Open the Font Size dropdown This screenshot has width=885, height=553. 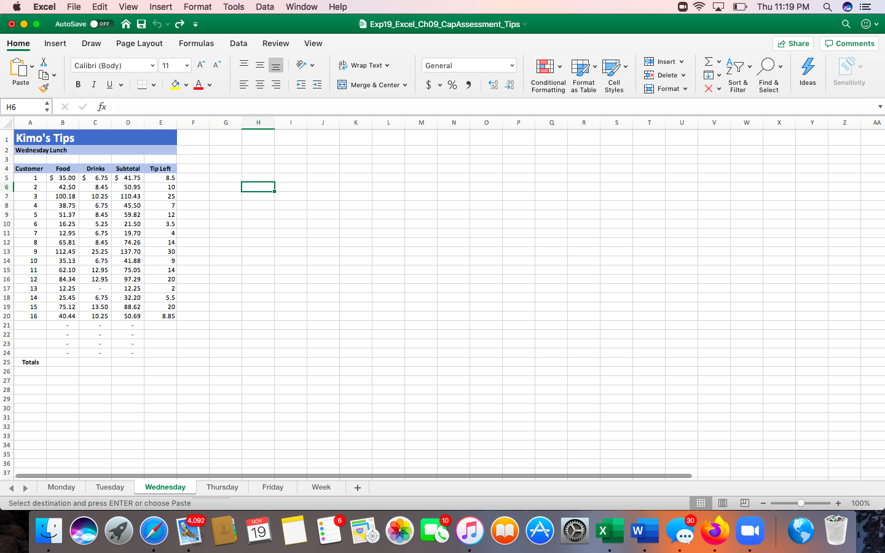tap(175, 65)
